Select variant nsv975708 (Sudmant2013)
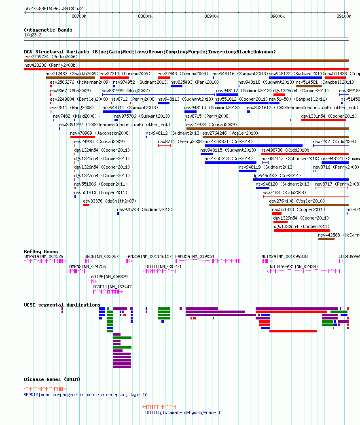 [145, 209]
